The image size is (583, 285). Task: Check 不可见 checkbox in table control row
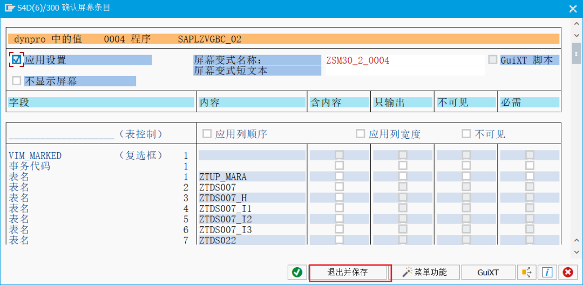pos(466,133)
